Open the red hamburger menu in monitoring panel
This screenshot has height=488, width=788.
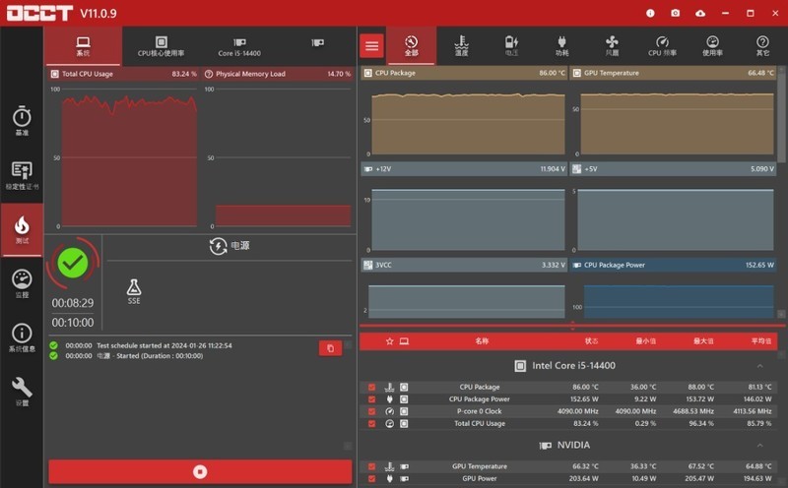(x=371, y=46)
